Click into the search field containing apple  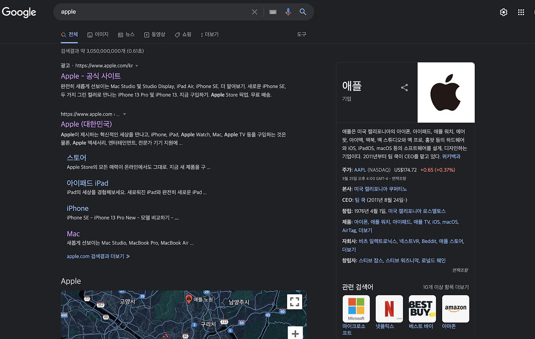[x=153, y=12]
